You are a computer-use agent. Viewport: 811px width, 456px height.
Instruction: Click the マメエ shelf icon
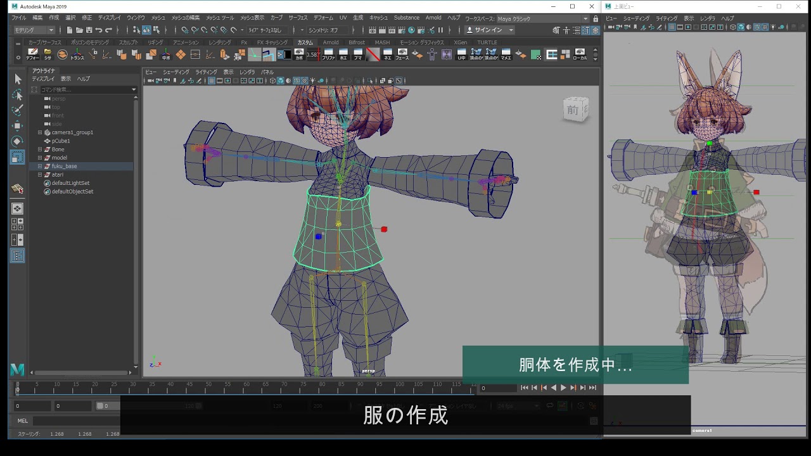[506, 54]
